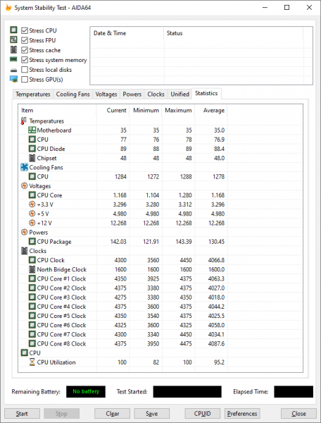Click the Close button at bottom

pyautogui.click(x=298, y=414)
